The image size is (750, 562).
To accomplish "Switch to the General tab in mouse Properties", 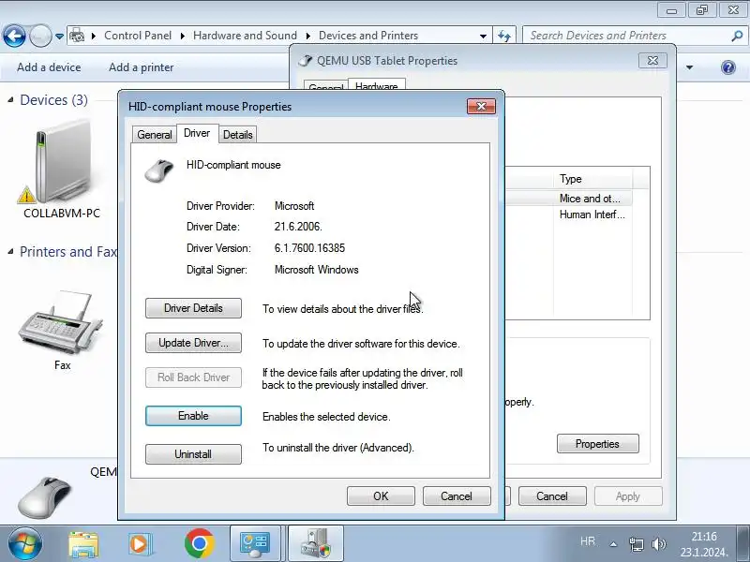I will click(x=154, y=135).
